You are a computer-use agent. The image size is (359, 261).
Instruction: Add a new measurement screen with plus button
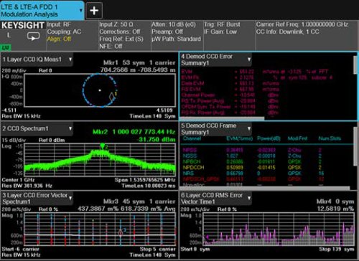tap(94, 11)
